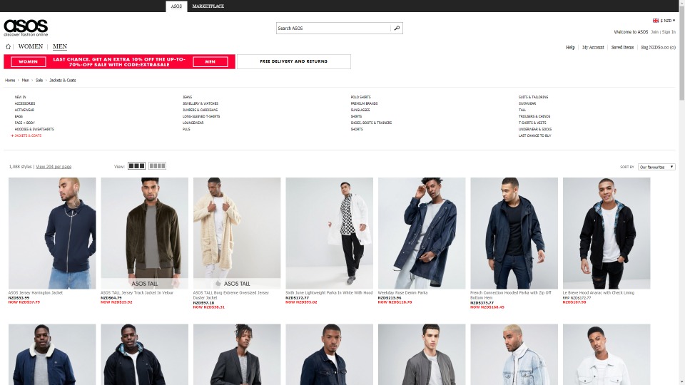Open ASOS Jersey Harrington Jacket thumbnail
The image size is (685, 385).
click(52, 233)
